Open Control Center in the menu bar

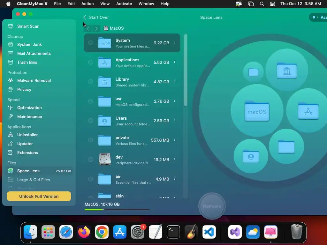(x=272, y=4)
